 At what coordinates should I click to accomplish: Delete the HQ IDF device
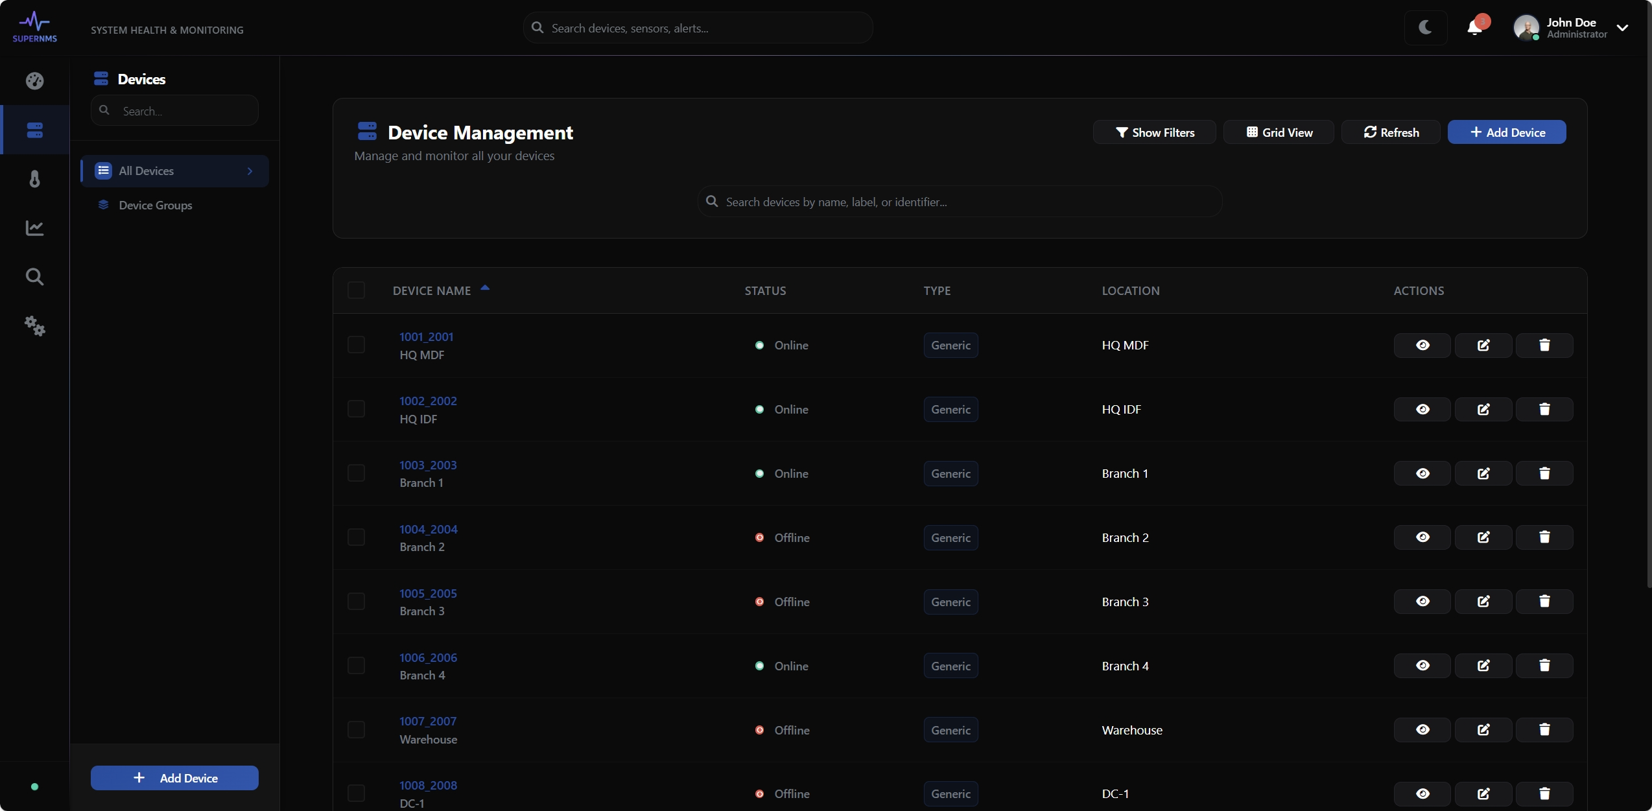pyautogui.click(x=1544, y=409)
